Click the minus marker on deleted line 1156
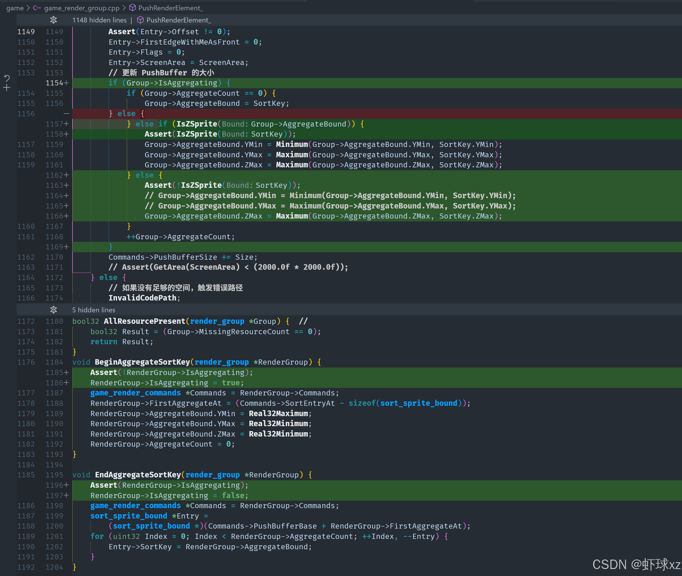This screenshot has height=576, width=682. tap(66, 114)
